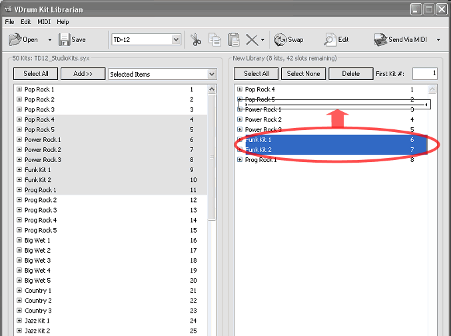The image size is (451, 336).
Task: Expand Pop Rock 1 in left list
Action: [x=19, y=89]
